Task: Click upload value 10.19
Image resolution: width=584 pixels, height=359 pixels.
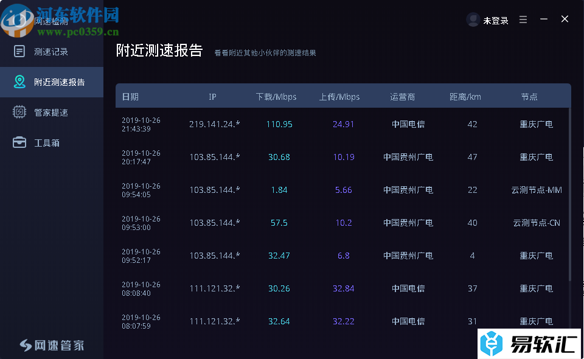Action: (x=343, y=157)
